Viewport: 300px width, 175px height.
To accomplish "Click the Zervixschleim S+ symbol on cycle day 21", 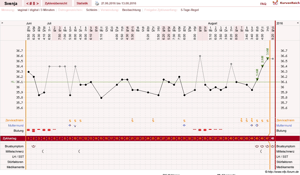I will point(132,120).
